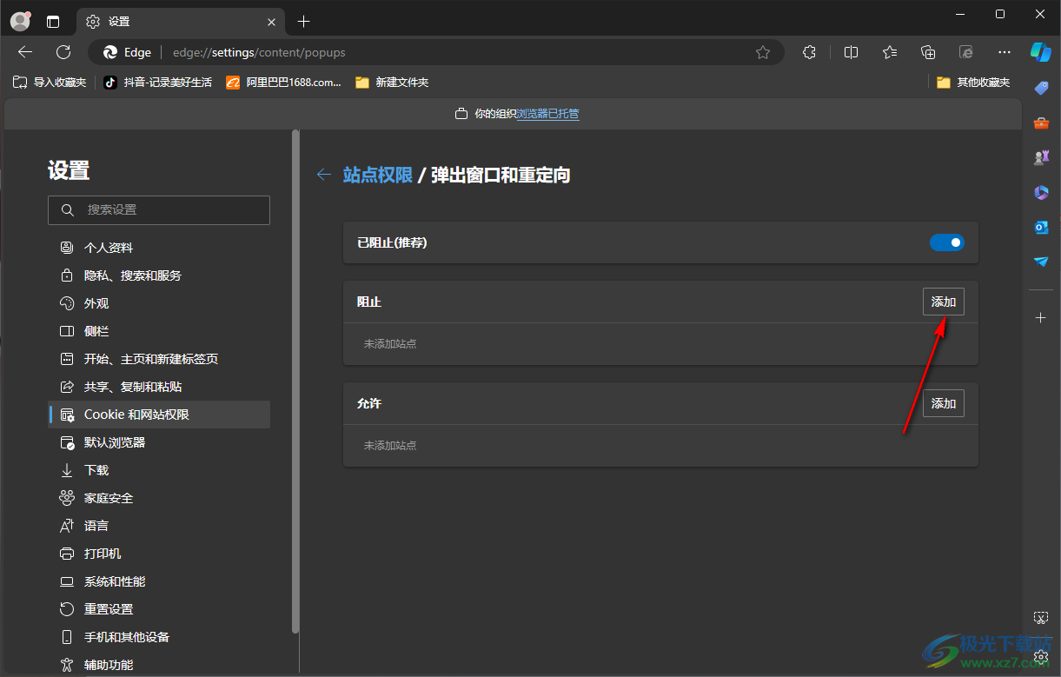Click the screenshot icon at sidebar bottom
Viewport: 1061px width, 677px height.
(x=1041, y=618)
